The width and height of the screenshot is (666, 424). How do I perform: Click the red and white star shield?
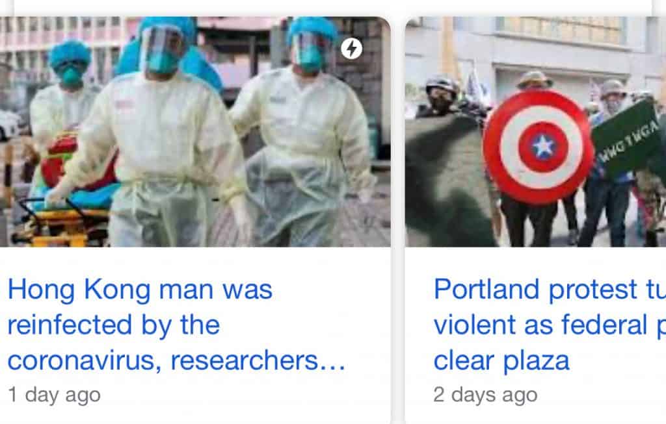coord(538,147)
